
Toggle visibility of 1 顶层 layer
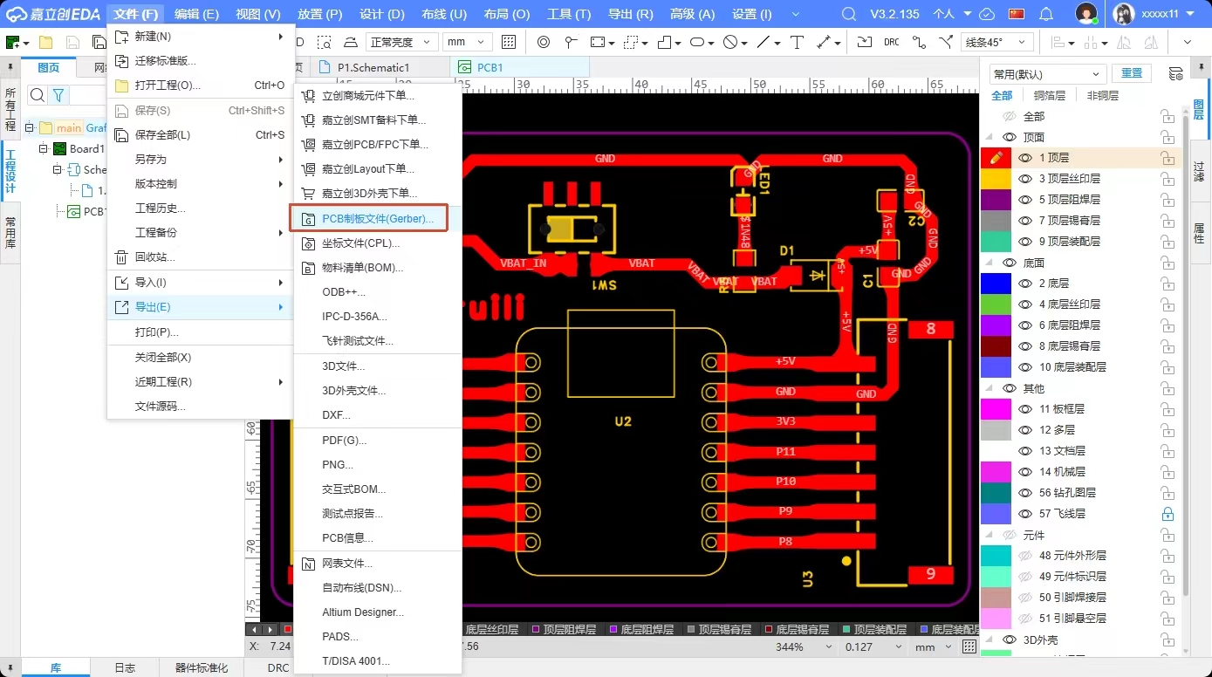(x=1024, y=158)
